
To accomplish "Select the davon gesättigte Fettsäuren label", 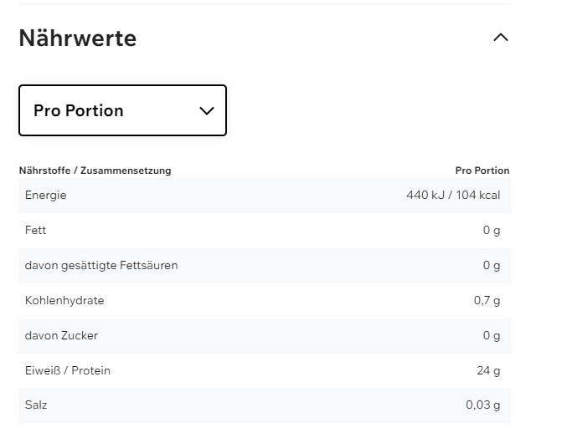I will 101,266.
